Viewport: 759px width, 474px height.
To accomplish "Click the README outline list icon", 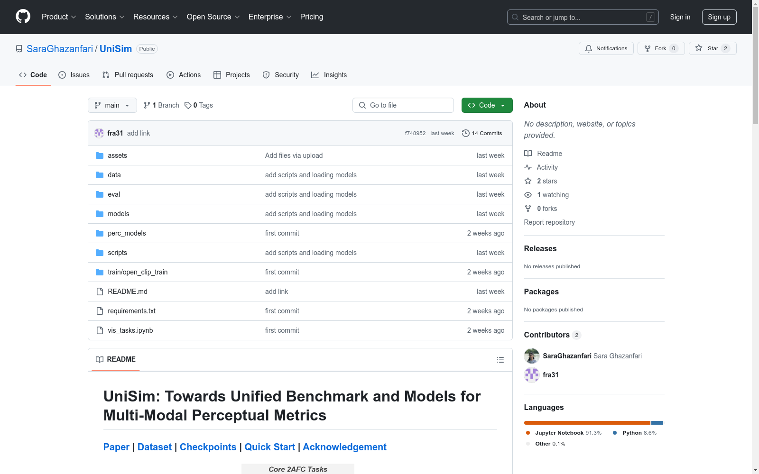I will click(500, 360).
